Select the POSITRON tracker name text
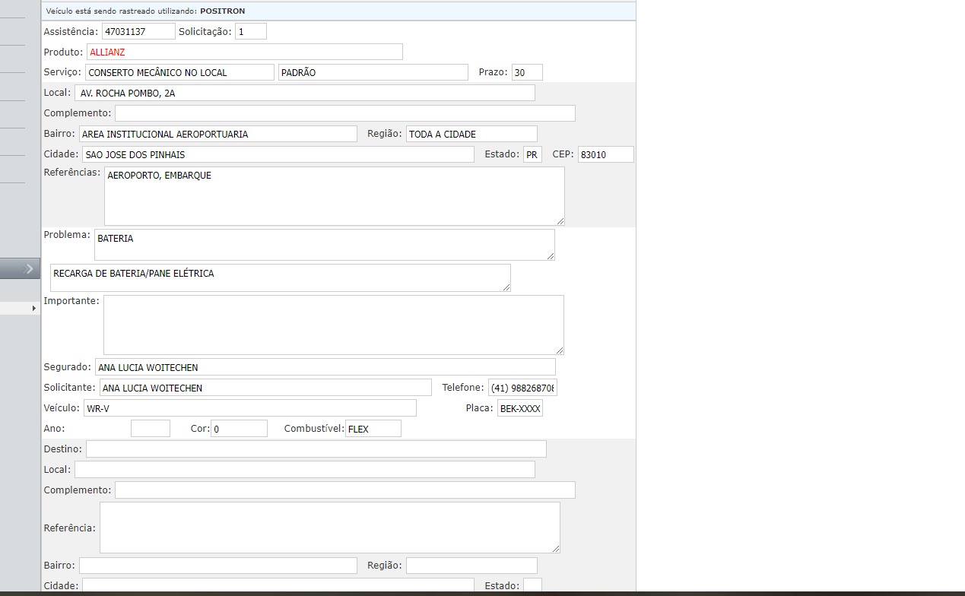 (223, 11)
